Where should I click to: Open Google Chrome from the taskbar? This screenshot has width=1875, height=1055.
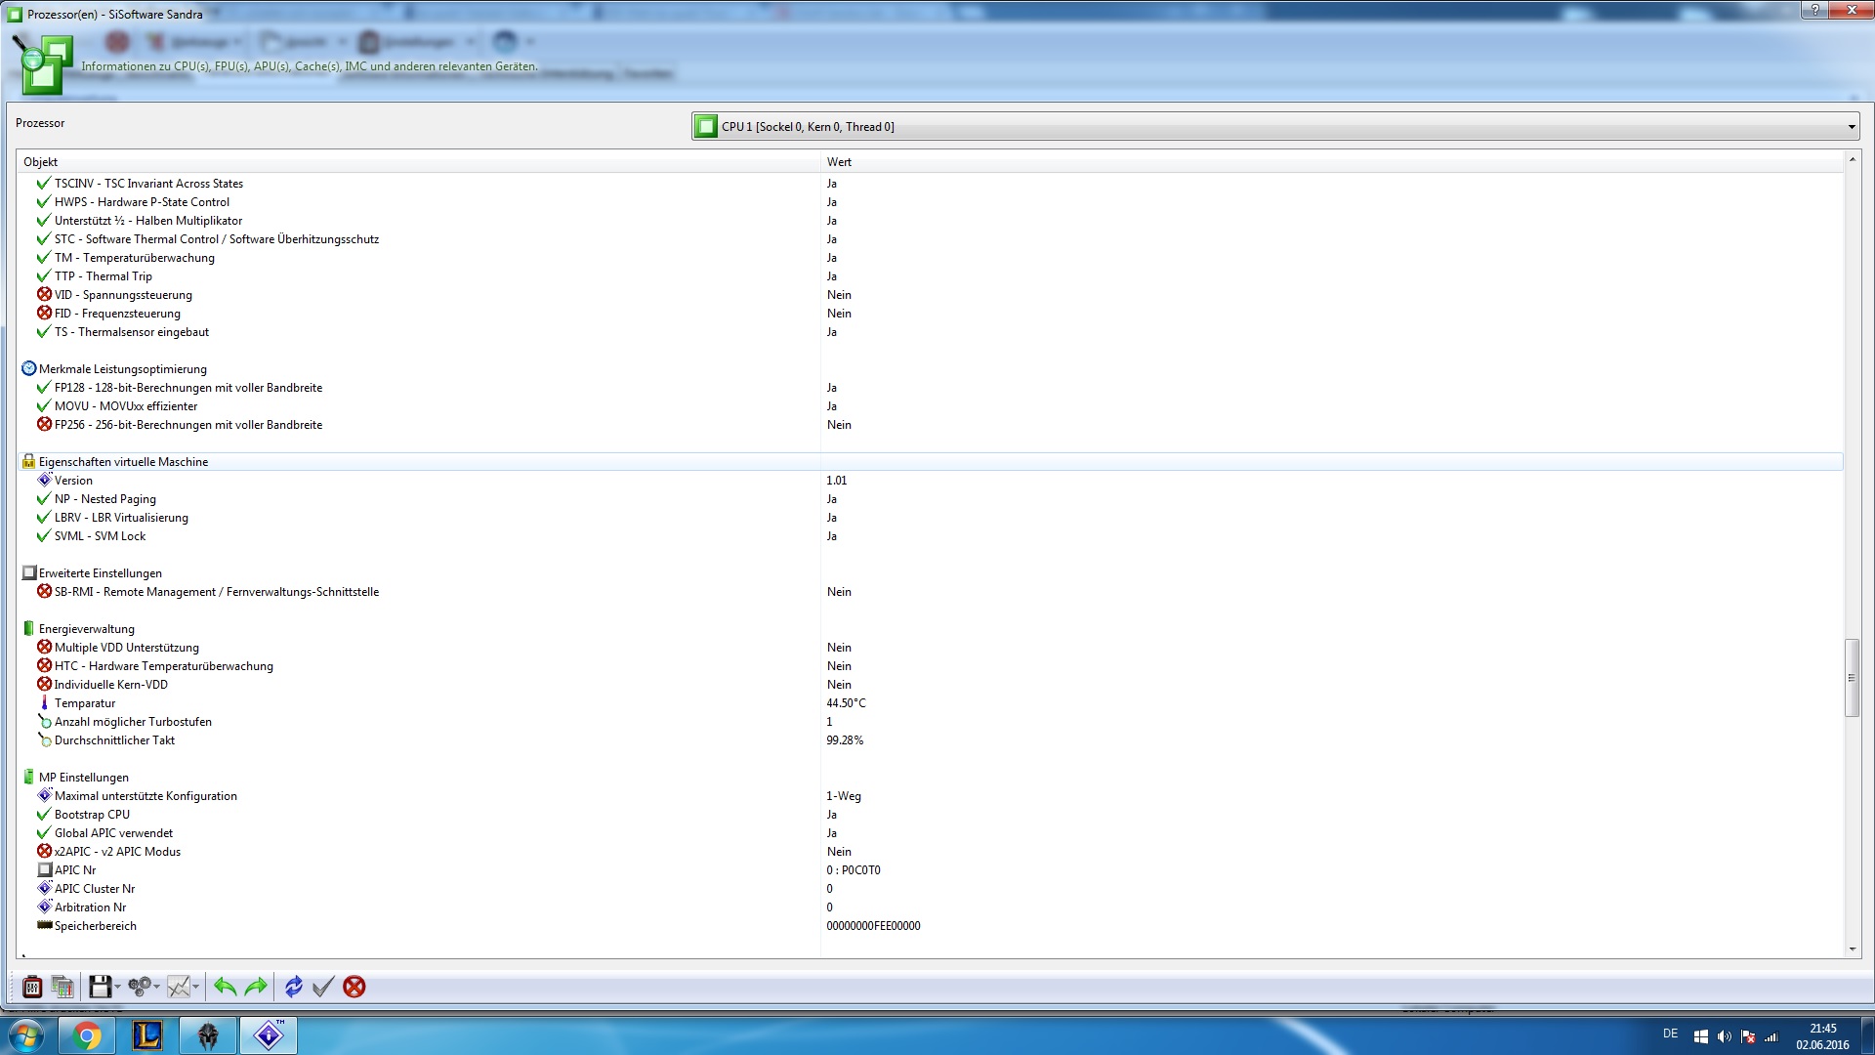pos(87,1035)
